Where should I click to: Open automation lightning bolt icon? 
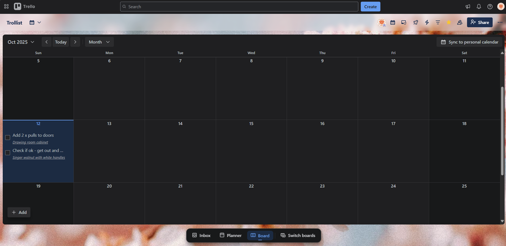pyautogui.click(x=426, y=23)
